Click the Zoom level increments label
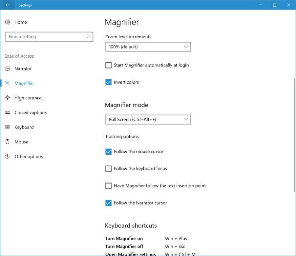This screenshot has width=296, height=256. pyautogui.click(x=129, y=37)
